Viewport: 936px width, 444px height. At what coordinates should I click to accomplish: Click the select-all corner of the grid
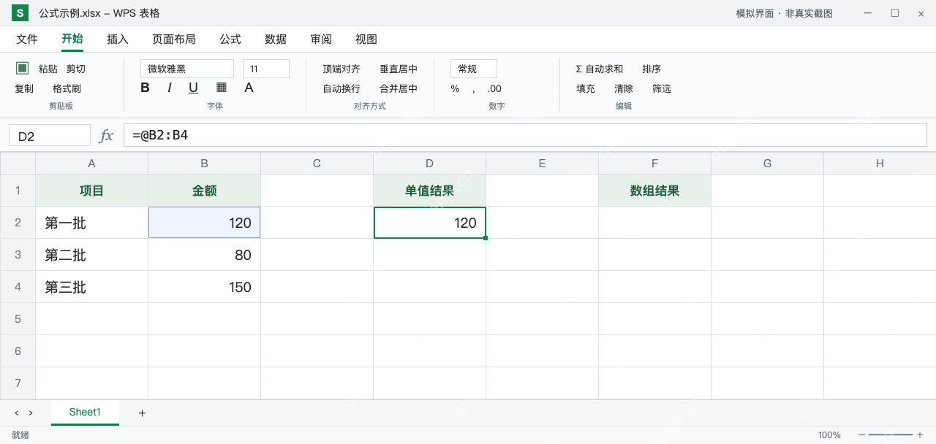pyautogui.click(x=18, y=163)
